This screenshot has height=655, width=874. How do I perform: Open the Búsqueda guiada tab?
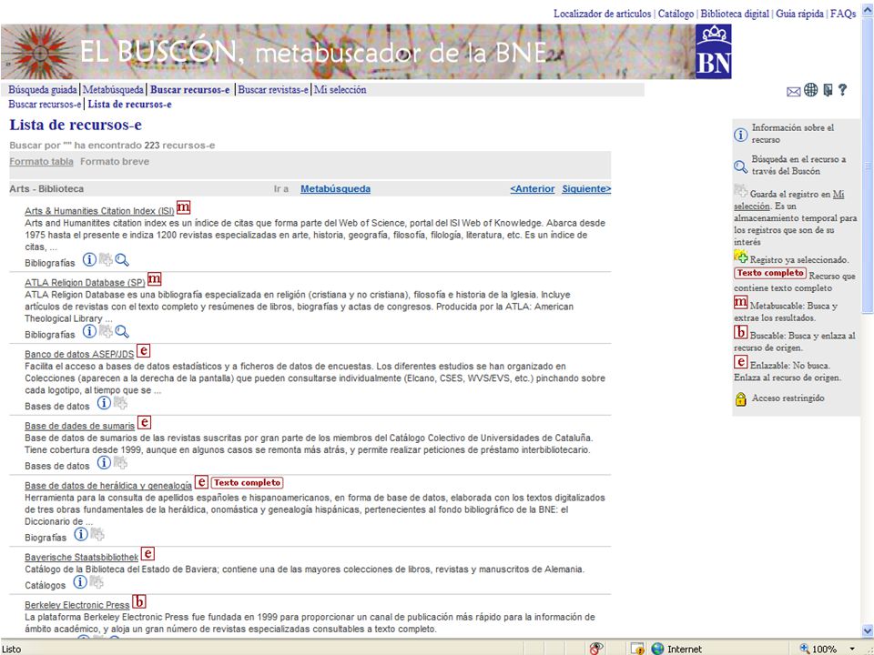pyautogui.click(x=43, y=90)
